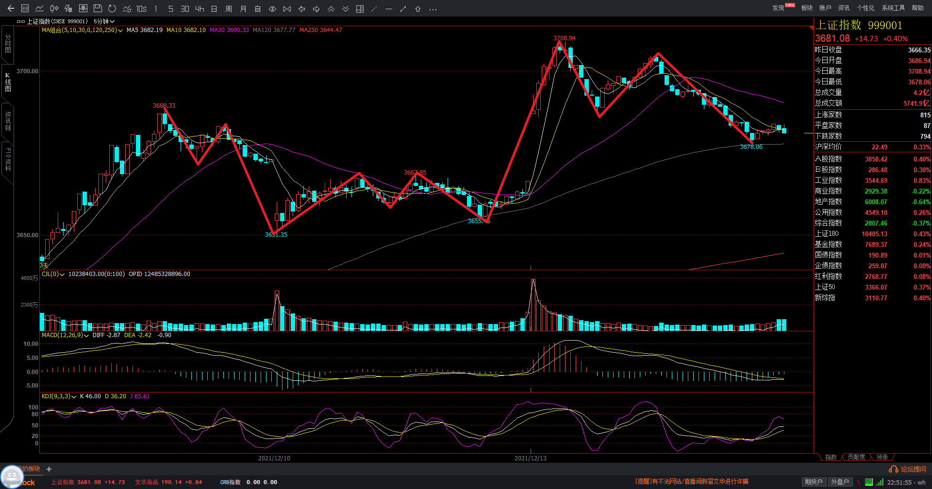932x489 pixels.
Task: Switch to the 分时图 side tab
Action: (x=8, y=44)
